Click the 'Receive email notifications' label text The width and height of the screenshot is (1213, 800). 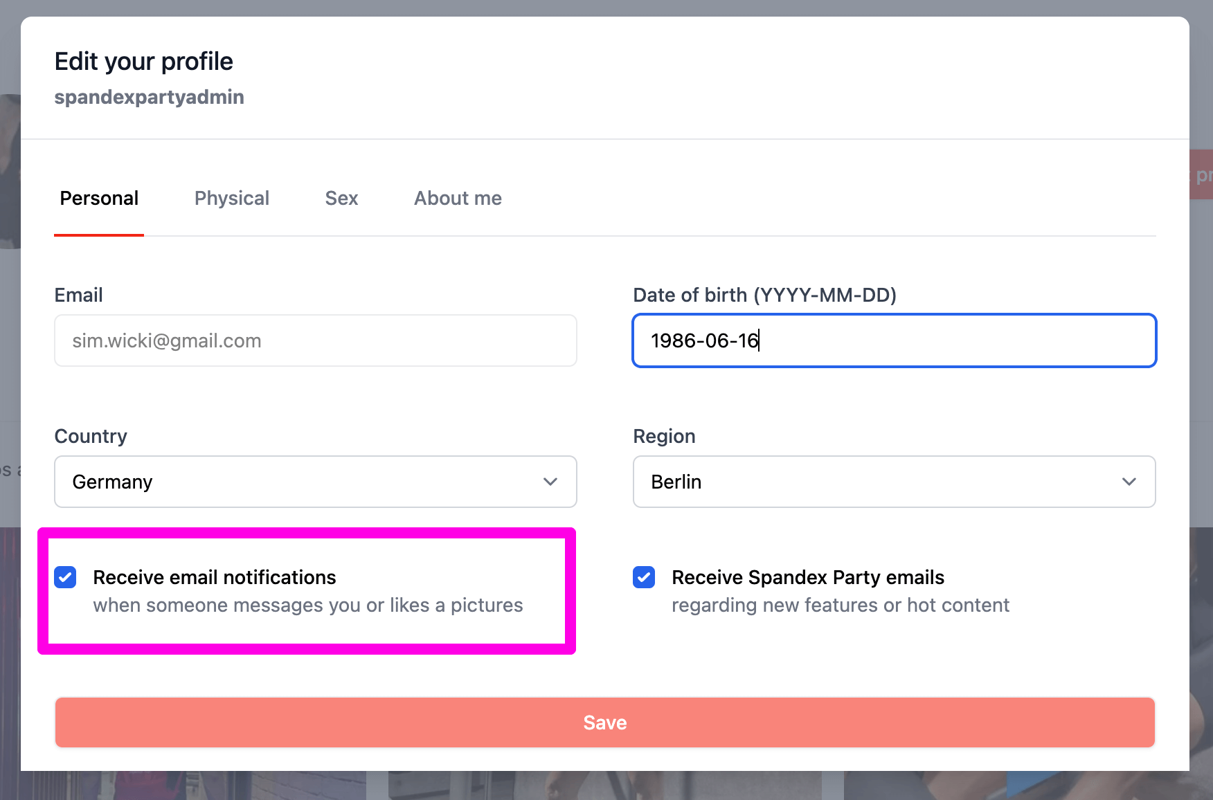[x=215, y=577]
